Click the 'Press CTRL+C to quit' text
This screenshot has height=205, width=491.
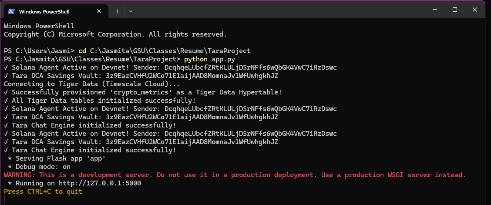click(43, 191)
